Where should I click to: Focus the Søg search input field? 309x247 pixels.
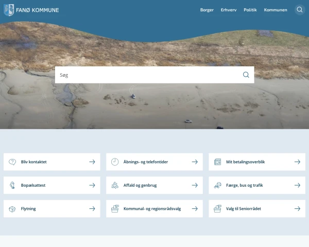pos(147,75)
